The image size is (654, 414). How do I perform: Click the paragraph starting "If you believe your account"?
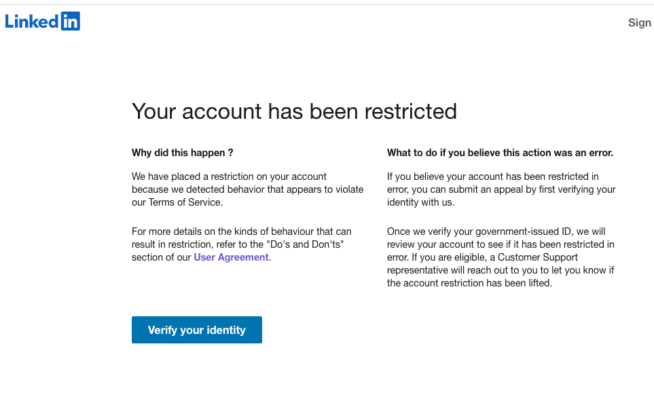501,189
